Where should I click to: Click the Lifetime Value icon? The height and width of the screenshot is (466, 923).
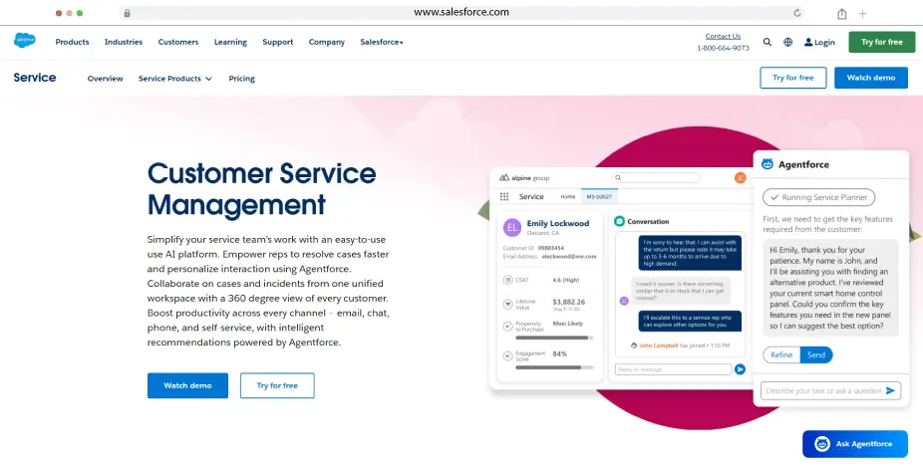coord(507,305)
